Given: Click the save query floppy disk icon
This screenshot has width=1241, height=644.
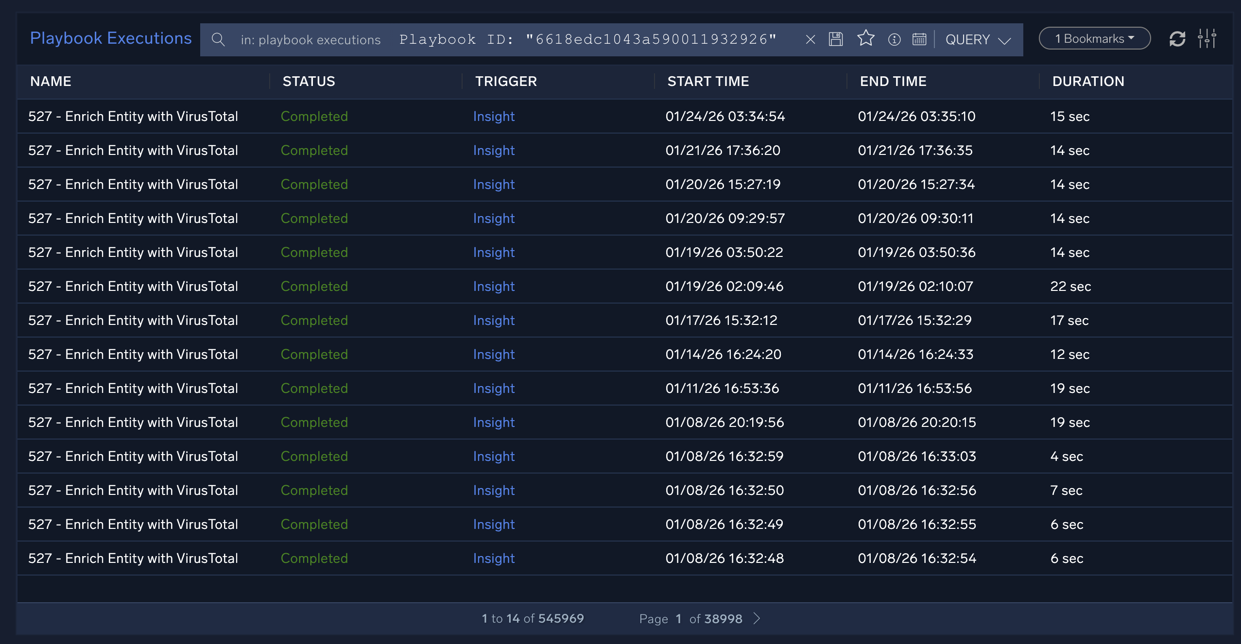Looking at the screenshot, I should pos(835,39).
